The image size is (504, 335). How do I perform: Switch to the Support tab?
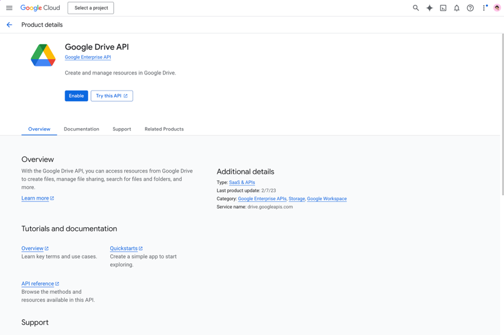122,129
